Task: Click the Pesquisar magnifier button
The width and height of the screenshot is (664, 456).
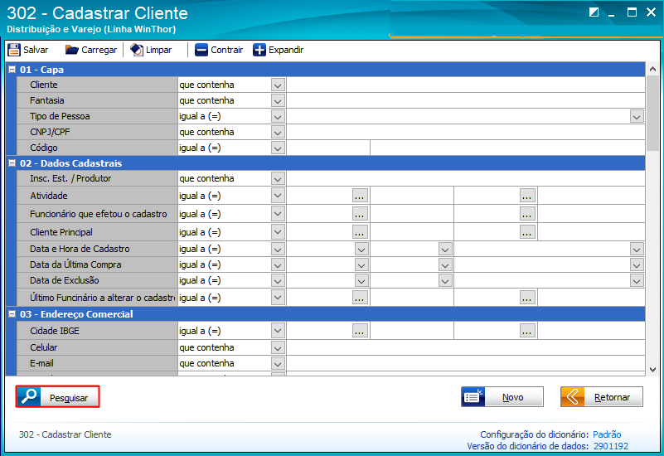Action: [57, 397]
